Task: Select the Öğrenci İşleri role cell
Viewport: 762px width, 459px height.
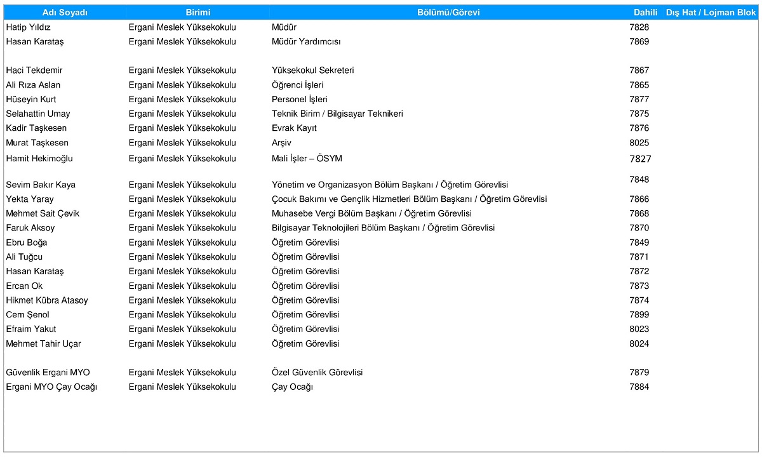Action: click(298, 85)
